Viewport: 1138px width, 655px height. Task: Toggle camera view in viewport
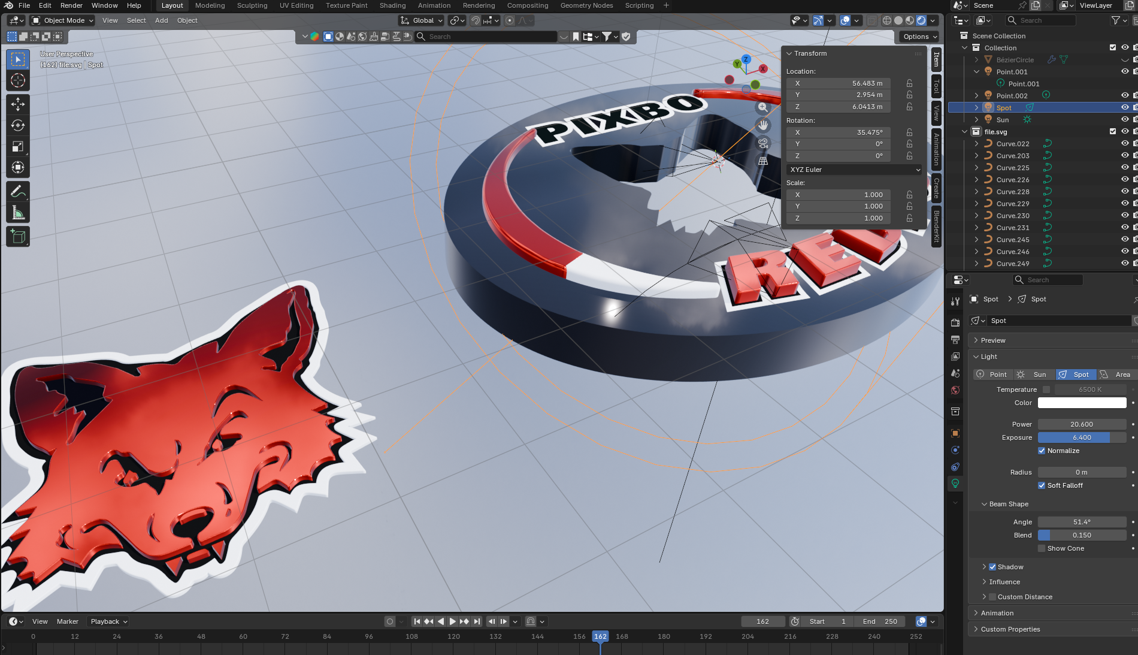pyautogui.click(x=762, y=143)
